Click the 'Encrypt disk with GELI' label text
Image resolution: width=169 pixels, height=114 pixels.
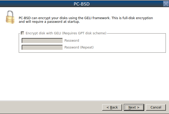43,33
